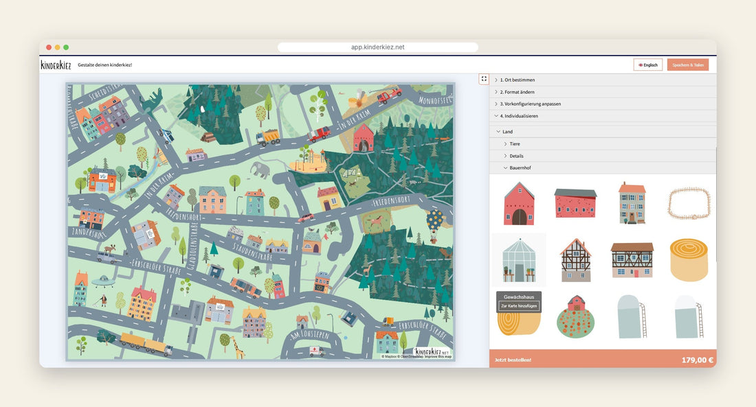Click the stacked log pile near the forest

pyautogui.click(x=208, y=137)
